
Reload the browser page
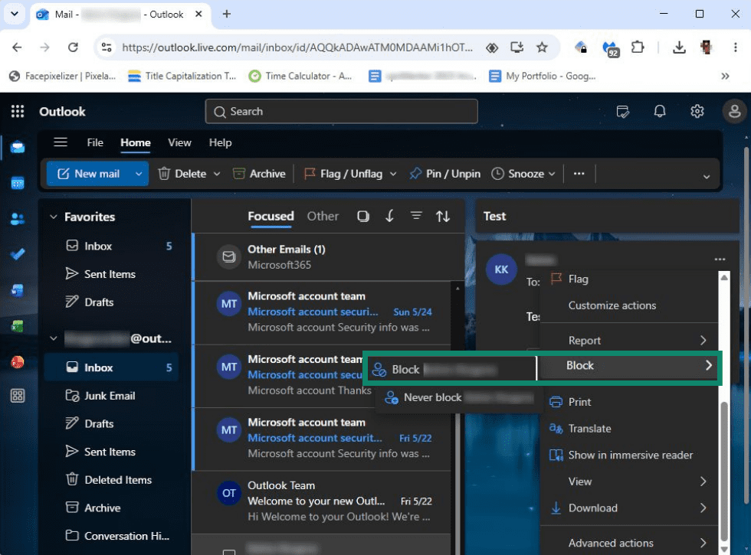pyautogui.click(x=73, y=47)
